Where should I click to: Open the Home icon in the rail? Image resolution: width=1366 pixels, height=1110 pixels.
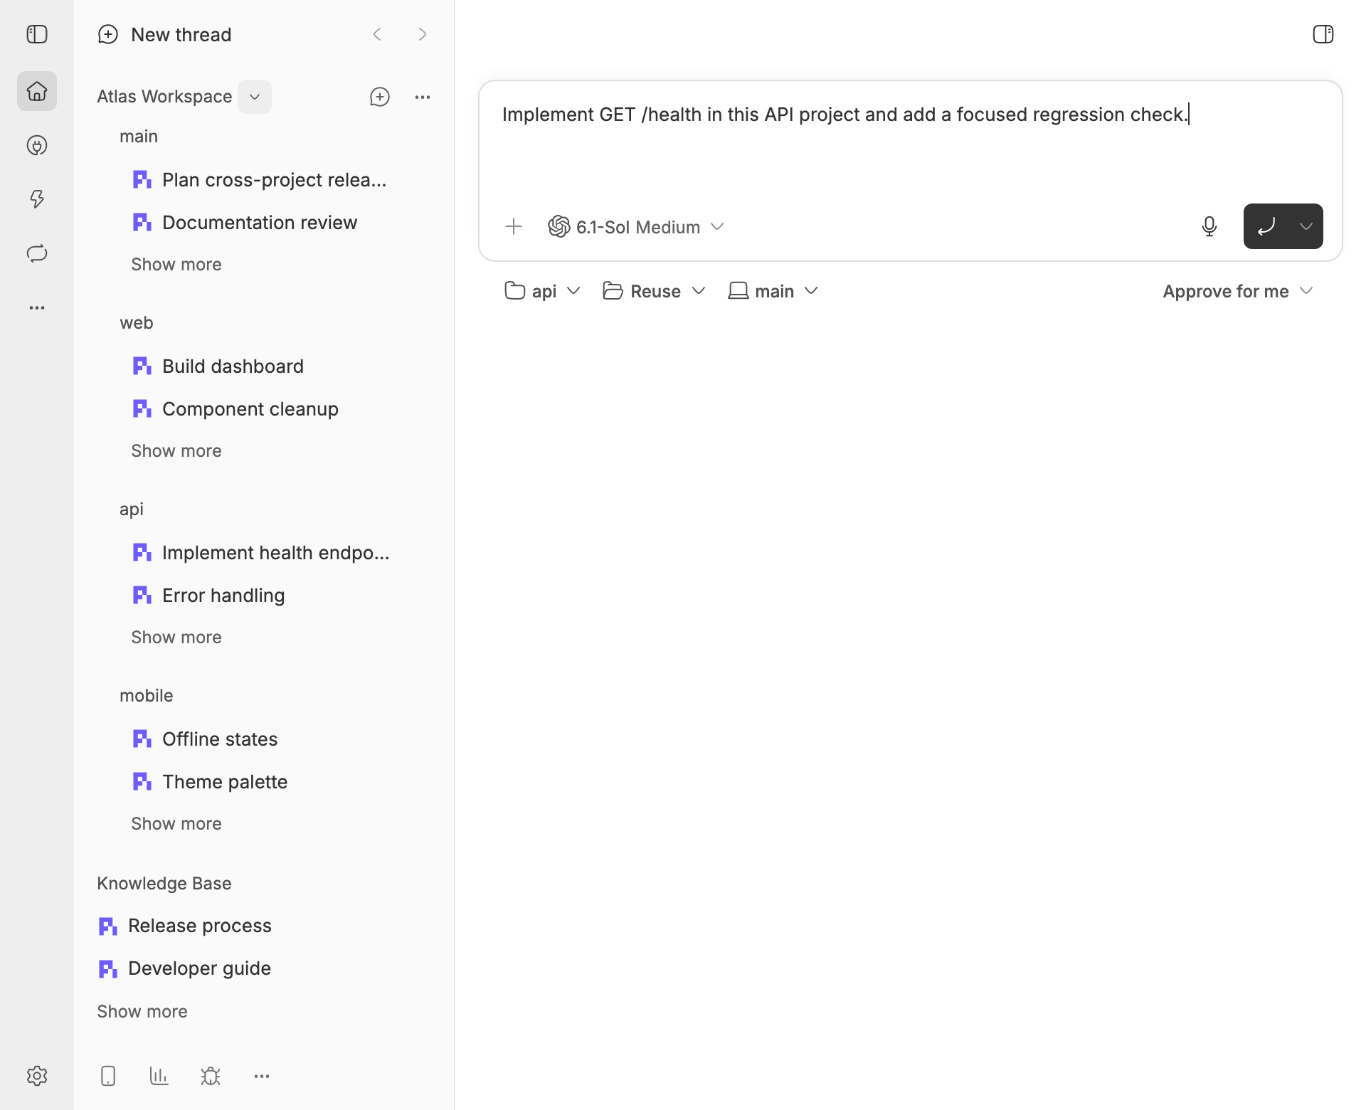[x=37, y=91]
